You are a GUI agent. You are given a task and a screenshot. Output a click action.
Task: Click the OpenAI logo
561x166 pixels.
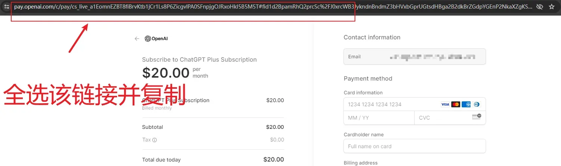[156, 39]
